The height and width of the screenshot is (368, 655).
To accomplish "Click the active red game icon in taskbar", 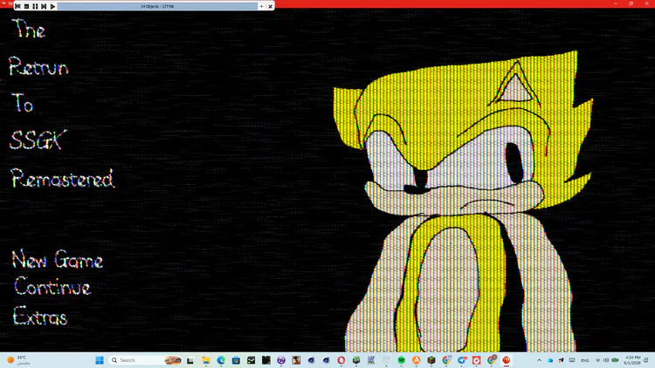I will [x=507, y=360].
